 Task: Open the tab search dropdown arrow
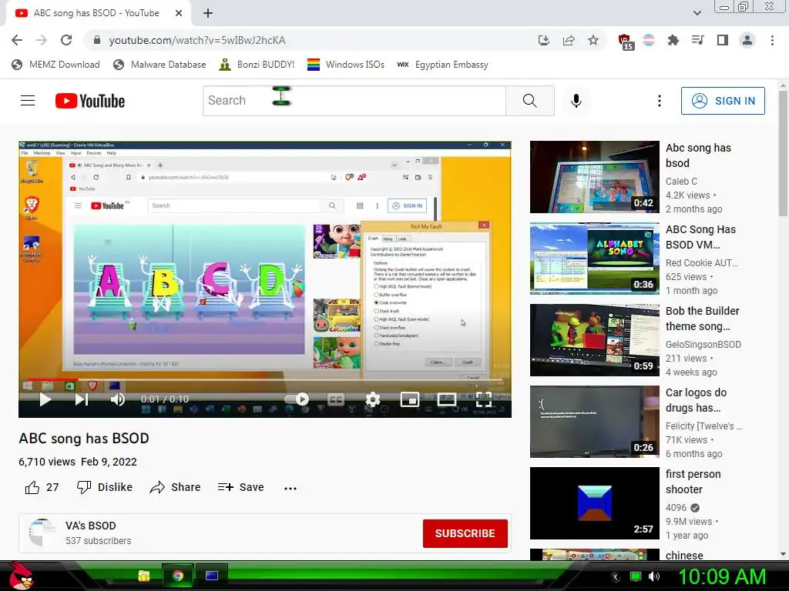697,13
